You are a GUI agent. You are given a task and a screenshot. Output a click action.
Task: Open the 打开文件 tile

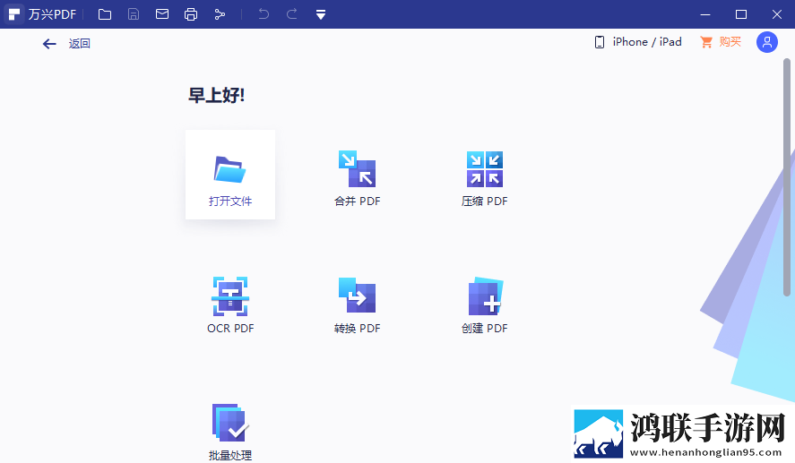tap(230, 175)
